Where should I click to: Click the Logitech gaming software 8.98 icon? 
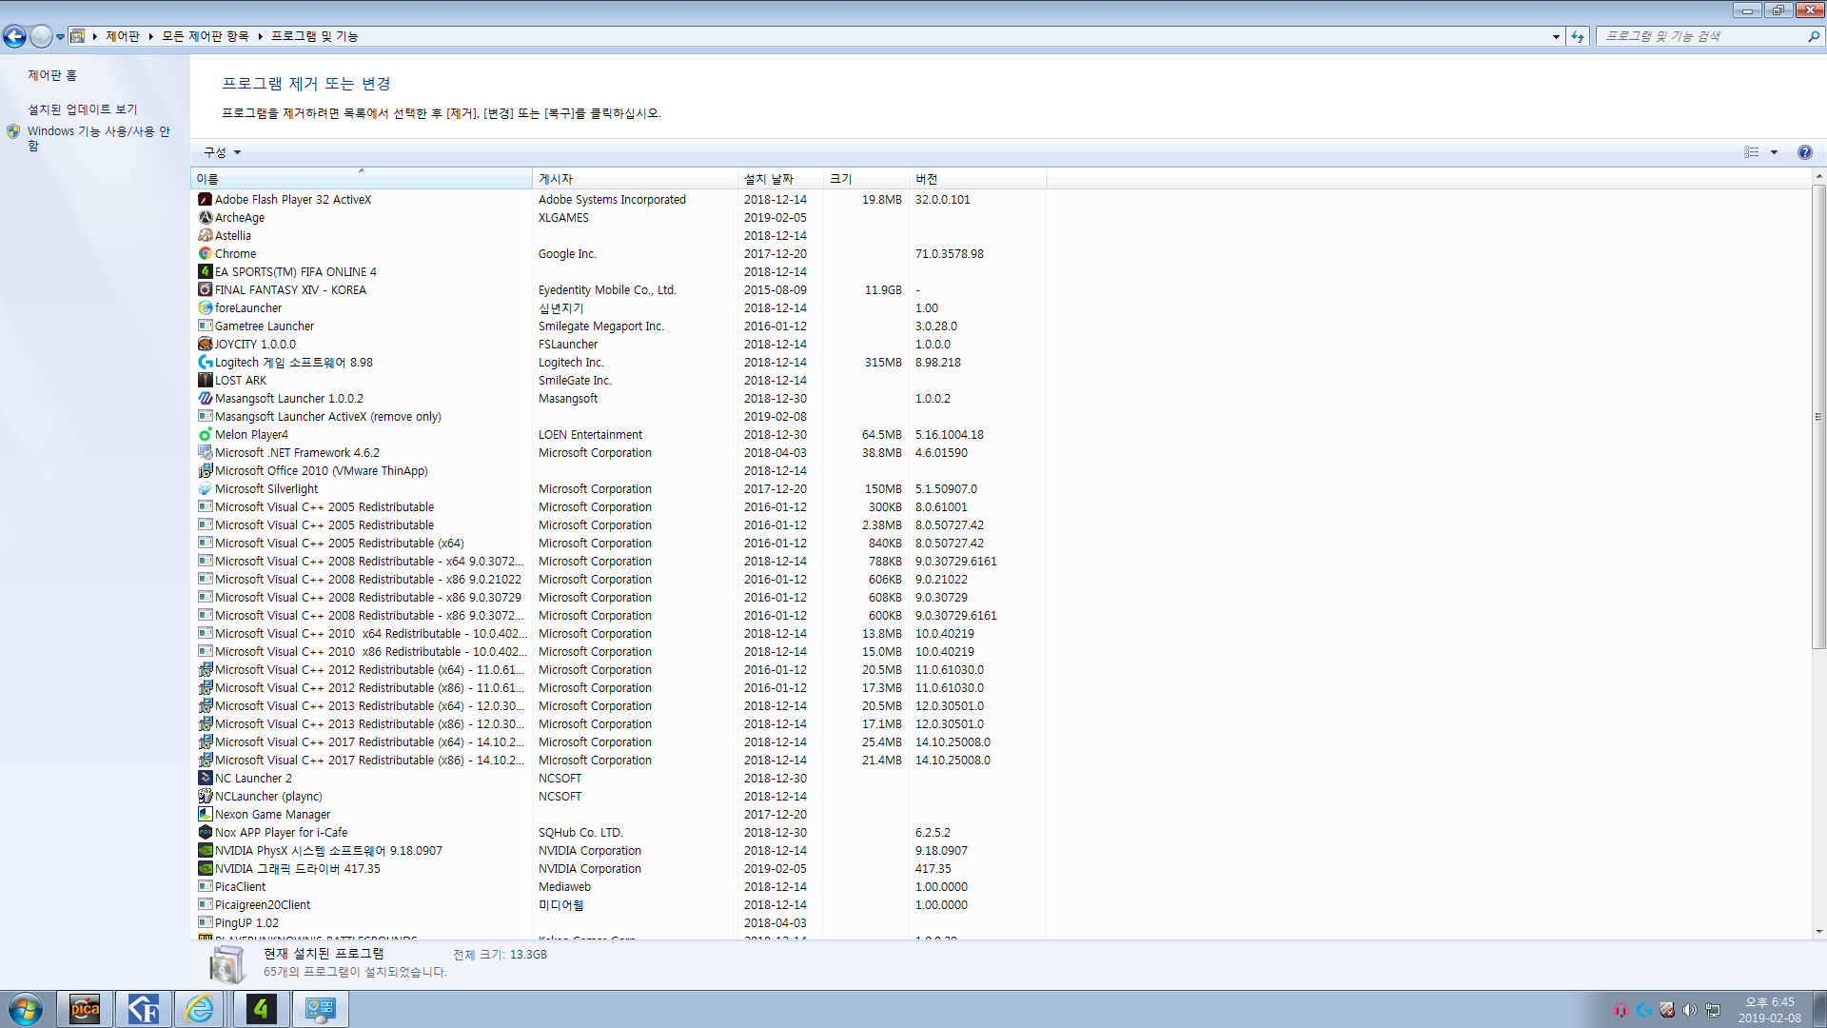pyautogui.click(x=205, y=363)
